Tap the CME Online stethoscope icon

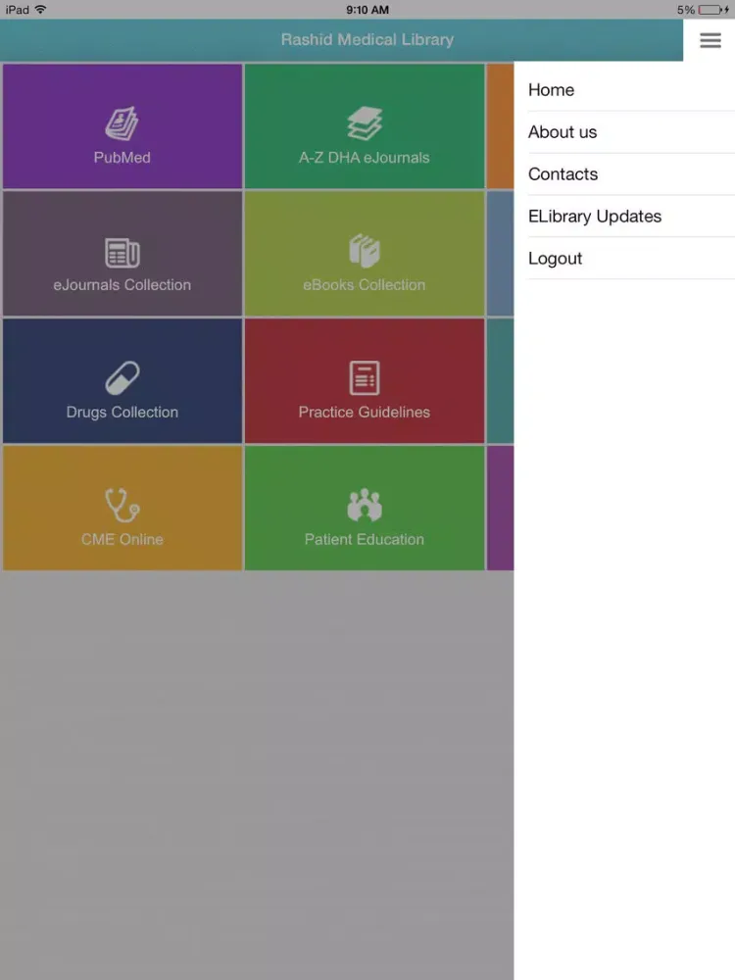[x=122, y=505]
